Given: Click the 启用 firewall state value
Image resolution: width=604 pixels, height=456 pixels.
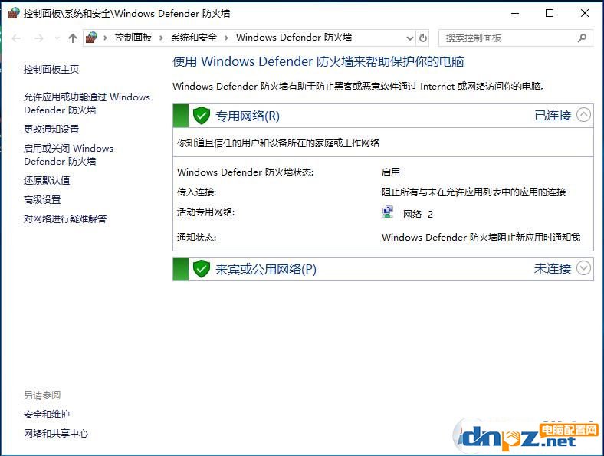Looking at the screenshot, I should [x=391, y=172].
